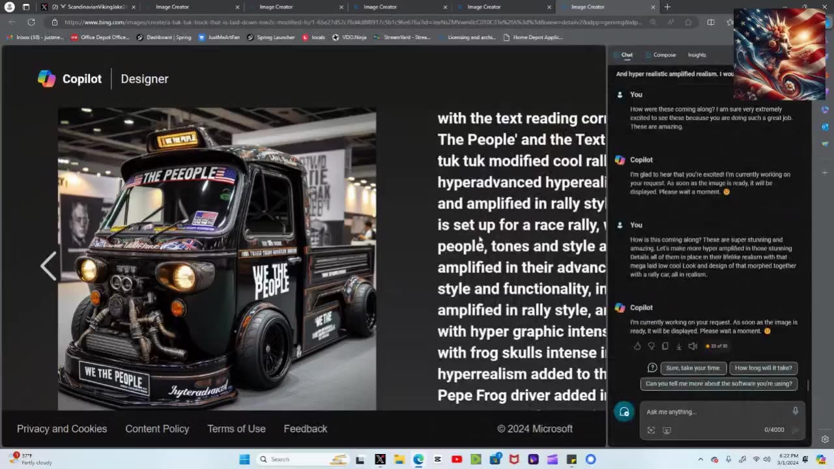Go back in browser history
Image resolution: width=834 pixels, height=469 pixels.
tap(12, 22)
